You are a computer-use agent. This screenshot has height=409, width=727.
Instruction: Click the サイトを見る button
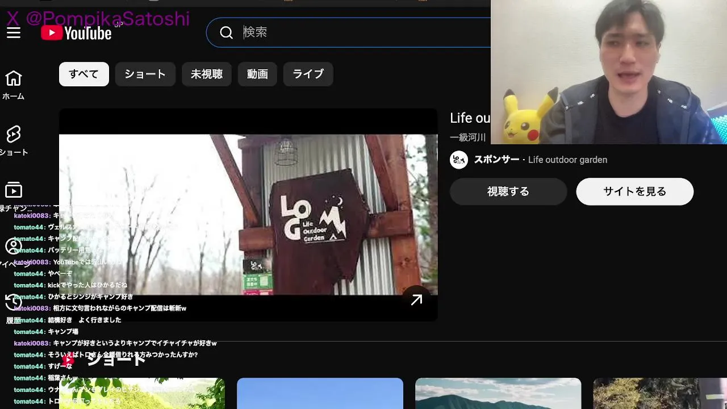635,191
